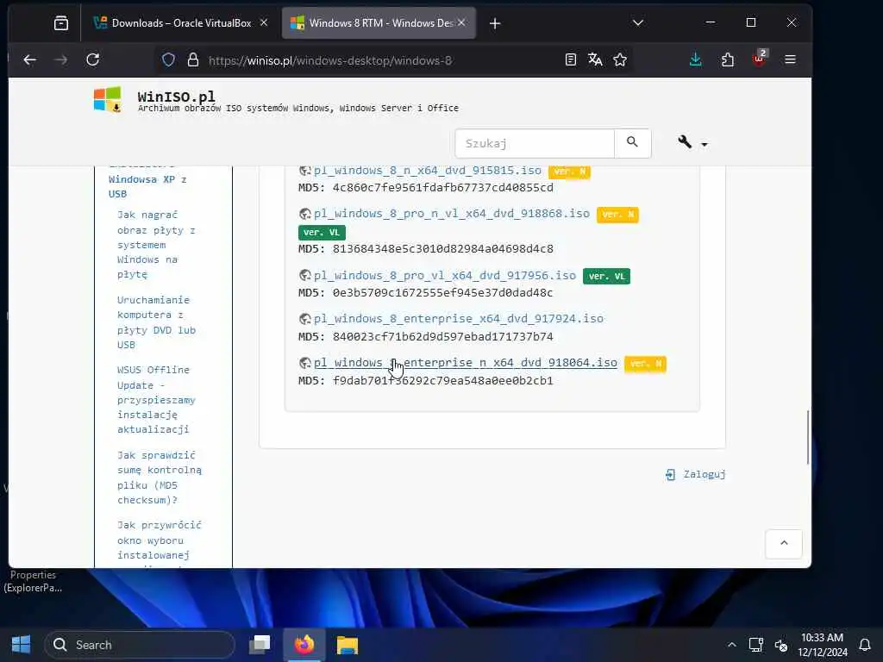Jump to top with up-chevron button
Image resolution: width=883 pixels, height=662 pixels.
[783, 543]
